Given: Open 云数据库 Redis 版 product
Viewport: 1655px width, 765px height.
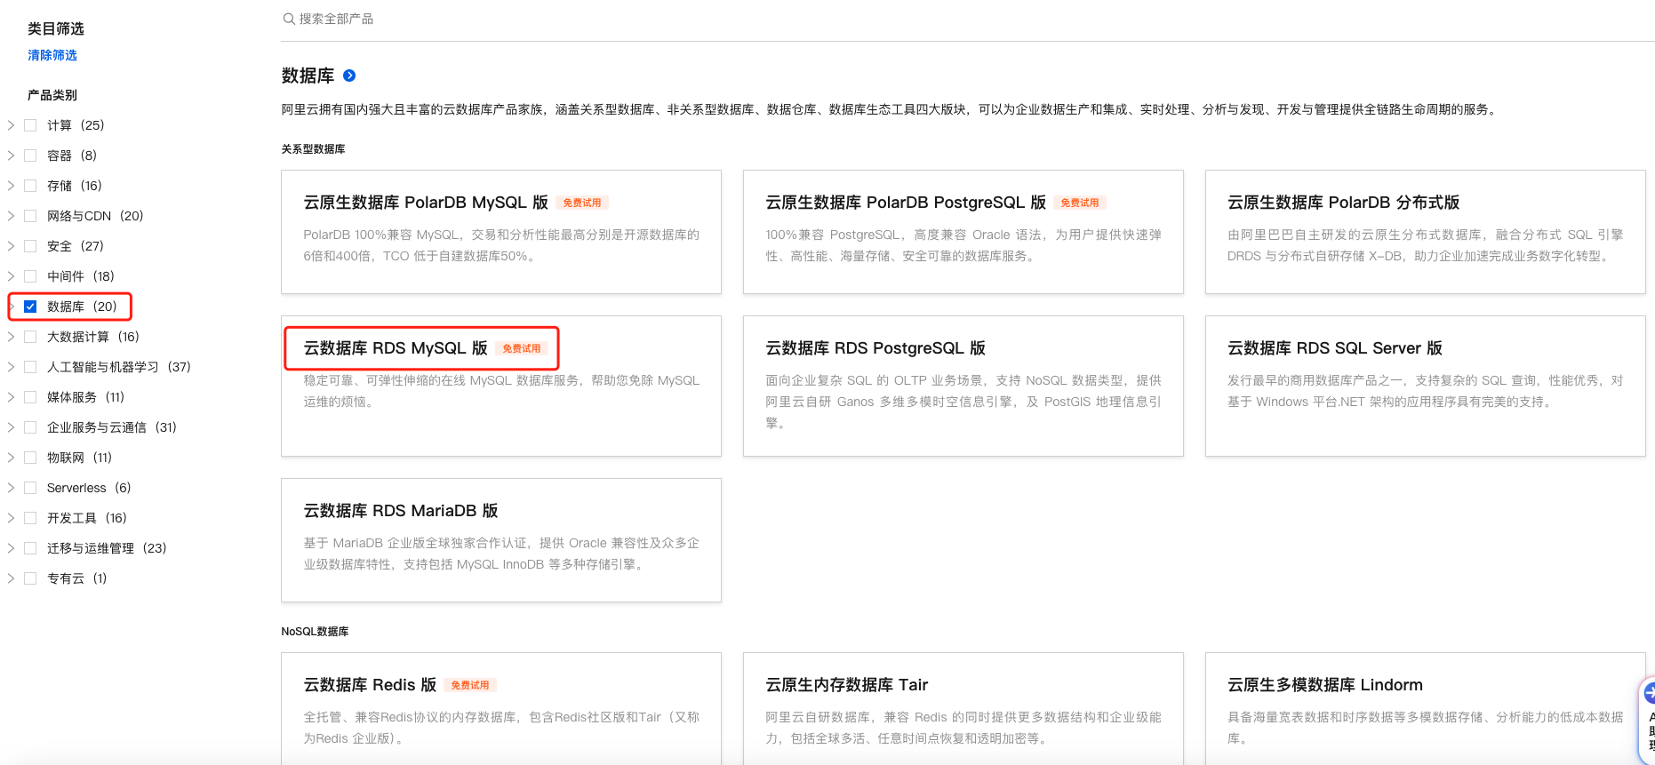Looking at the screenshot, I should 370,685.
